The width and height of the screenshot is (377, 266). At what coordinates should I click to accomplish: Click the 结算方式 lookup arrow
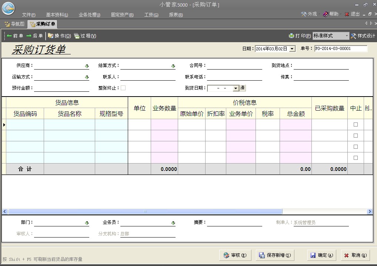[173, 66]
